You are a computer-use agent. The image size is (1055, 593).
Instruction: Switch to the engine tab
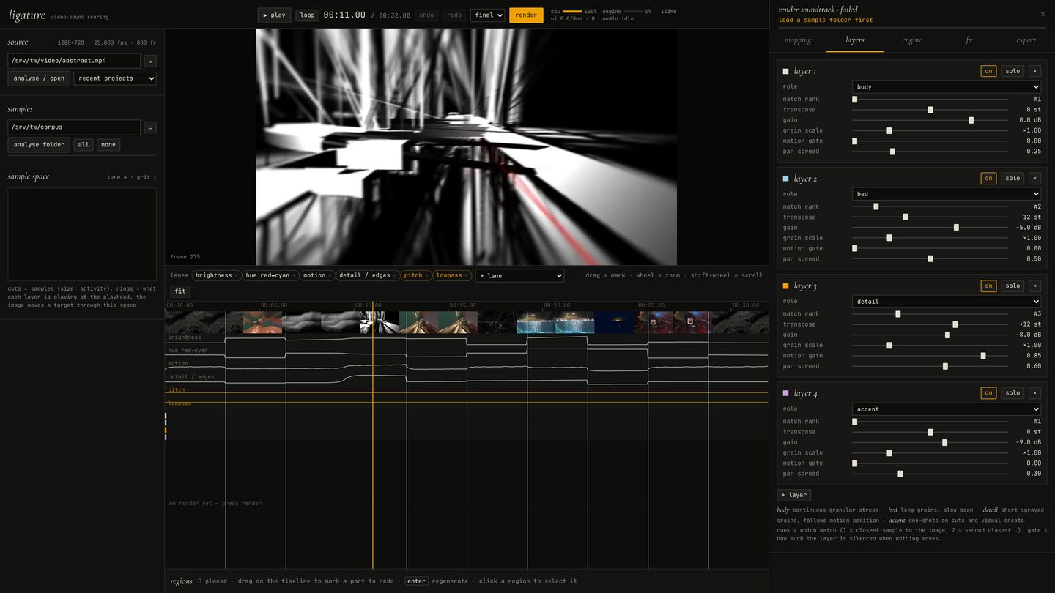click(912, 40)
